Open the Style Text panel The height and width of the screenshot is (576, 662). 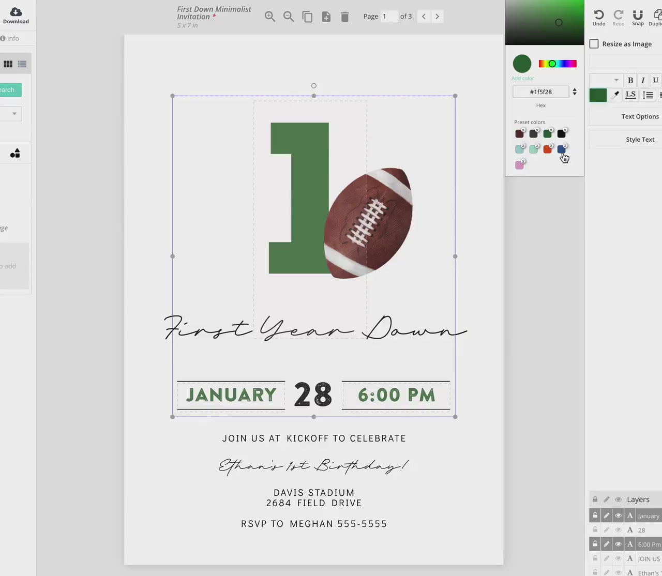coord(640,140)
